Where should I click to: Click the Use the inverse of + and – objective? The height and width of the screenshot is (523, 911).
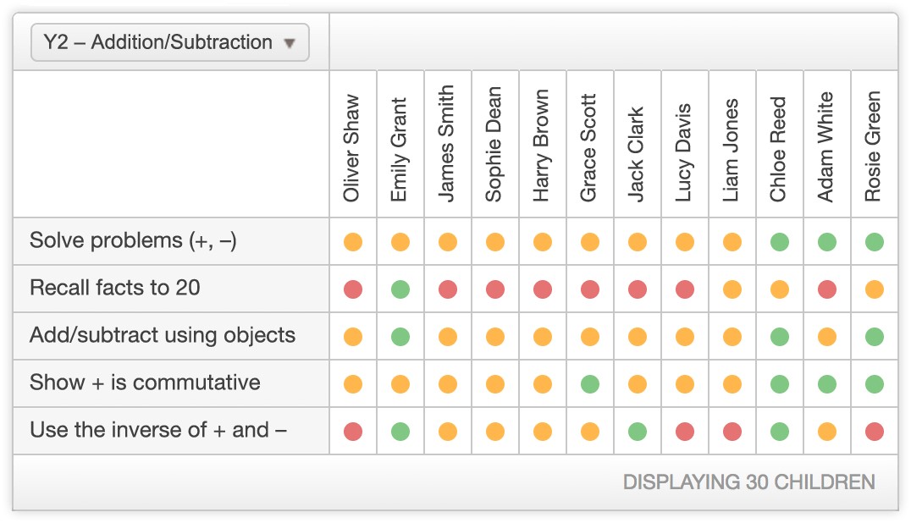(158, 430)
